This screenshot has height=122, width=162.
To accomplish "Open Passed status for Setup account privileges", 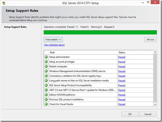I will (x=121, y=62).
